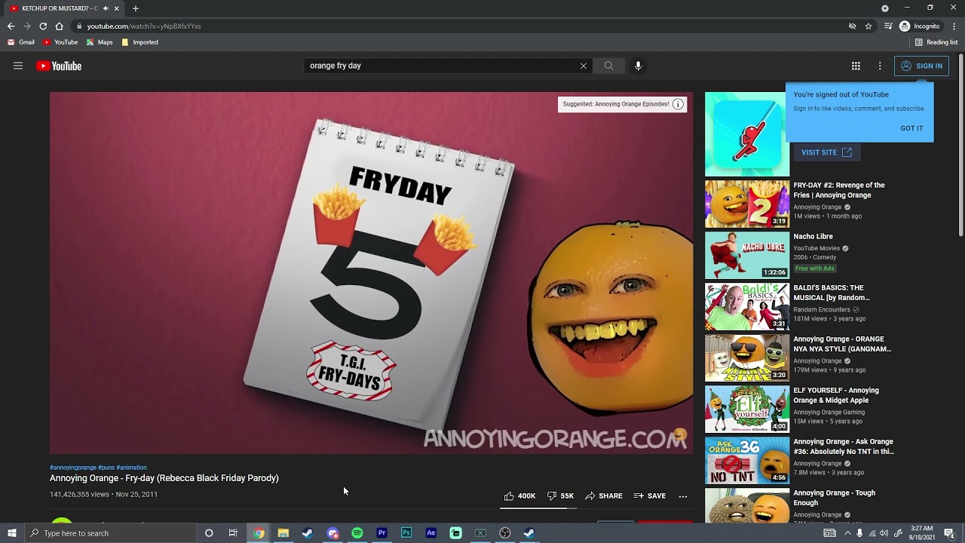The width and height of the screenshot is (965, 543).
Task: Click the Suggested: Annoying Orange Episodes card
Action: point(622,104)
